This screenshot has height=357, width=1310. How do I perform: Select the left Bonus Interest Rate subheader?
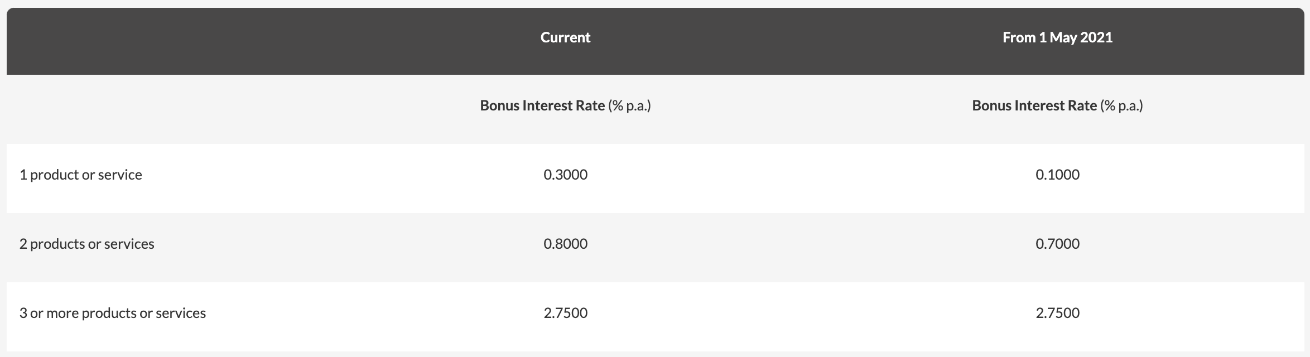(x=565, y=105)
